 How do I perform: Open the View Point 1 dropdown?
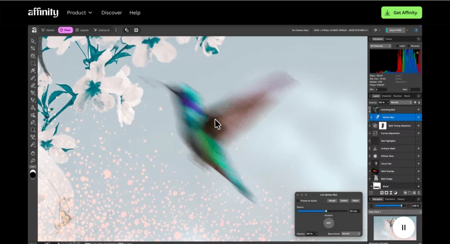[395, 212]
